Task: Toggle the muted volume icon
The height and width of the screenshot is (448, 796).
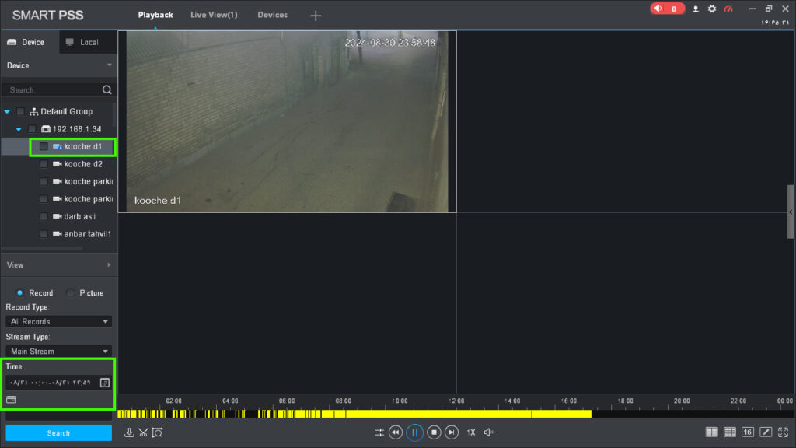Action: coord(488,432)
